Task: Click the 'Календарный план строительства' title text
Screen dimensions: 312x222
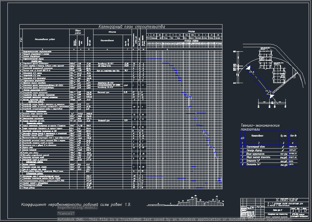Action: tap(131, 27)
